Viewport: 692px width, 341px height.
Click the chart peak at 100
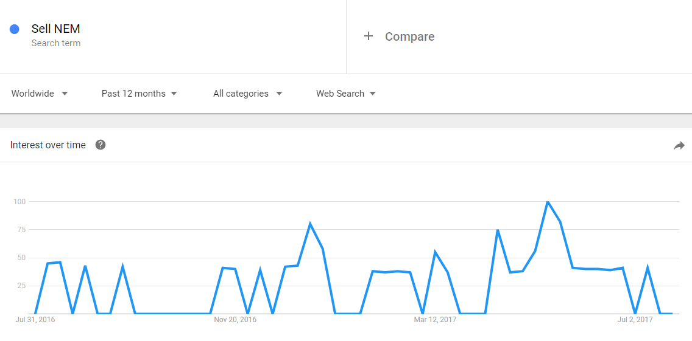(548, 202)
